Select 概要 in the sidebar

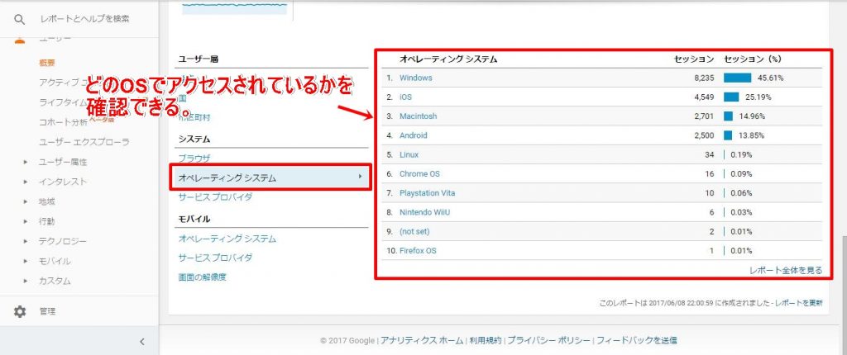coord(47,63)
